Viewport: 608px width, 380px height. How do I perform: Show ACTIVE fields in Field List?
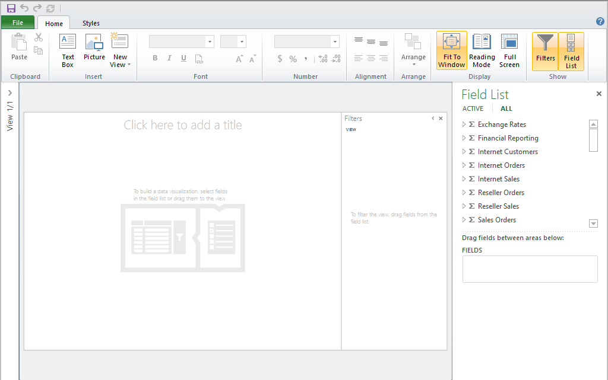coord(473,108)
